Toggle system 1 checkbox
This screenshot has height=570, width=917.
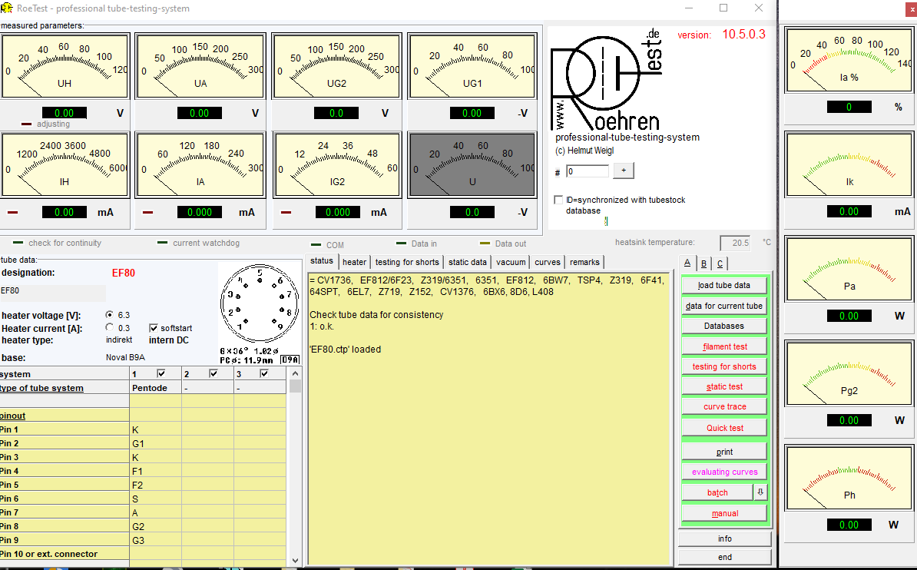[x=161, y=373]
